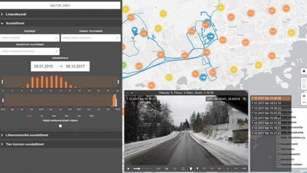The image size is (307, 173).
Task: Copy the GPS coordinates with the copy icon
Action: pos(245,99)
